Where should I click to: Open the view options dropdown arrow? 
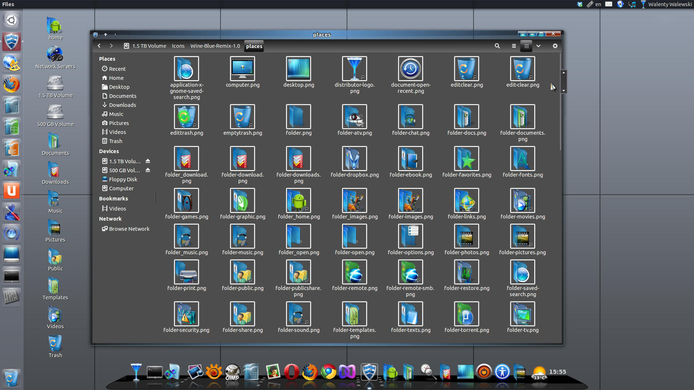pyautogui.click(x=538, y=46)
